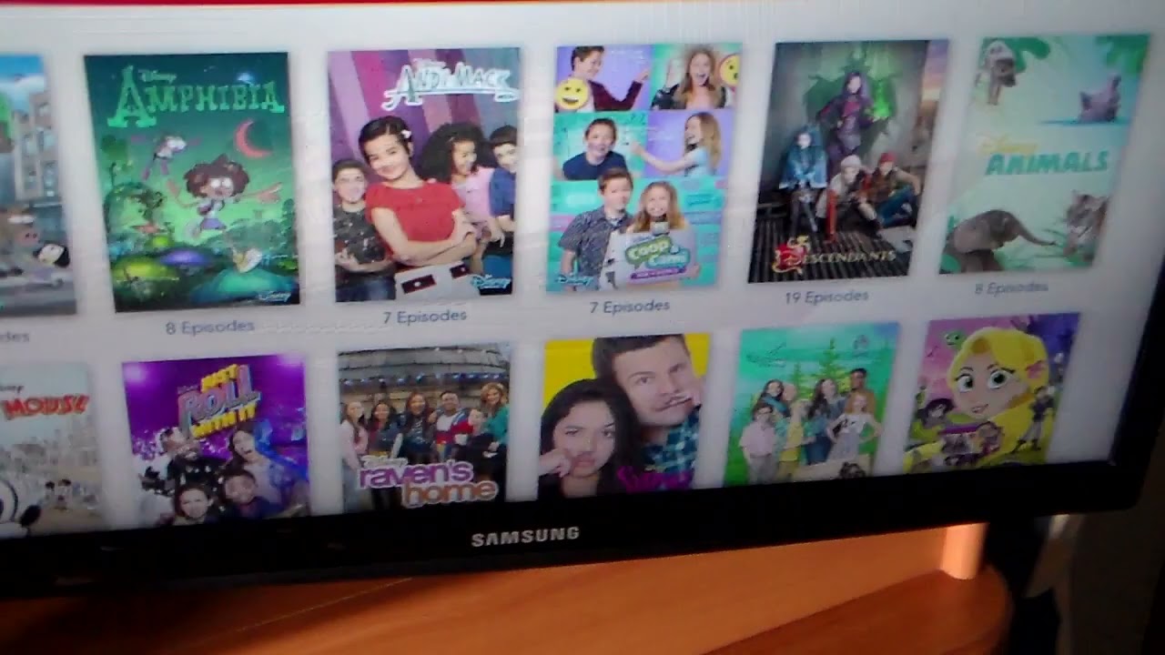Open the Disney Animals poster
1165x655 pixels.
click(1044, 154)
